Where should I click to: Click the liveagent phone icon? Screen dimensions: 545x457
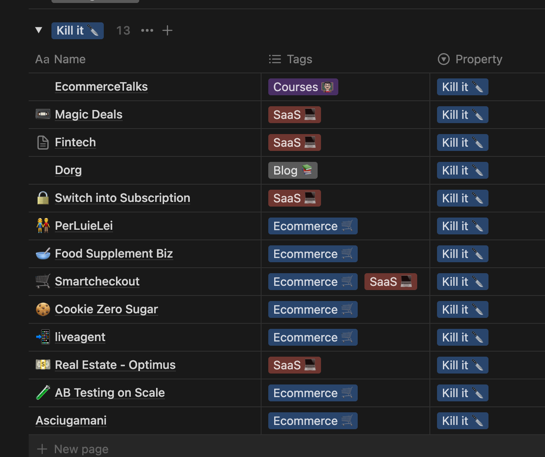[43, 337]
